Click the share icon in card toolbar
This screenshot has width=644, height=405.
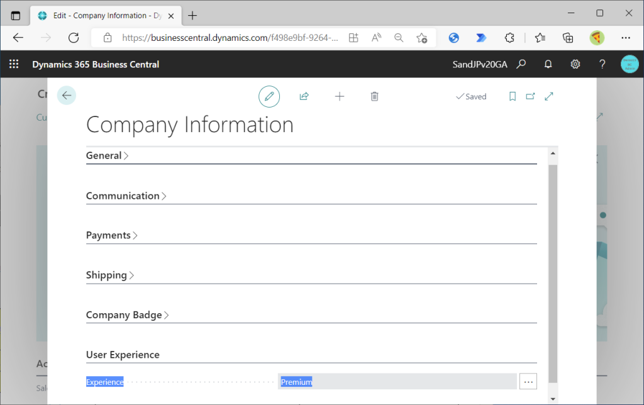coord(304,96)
